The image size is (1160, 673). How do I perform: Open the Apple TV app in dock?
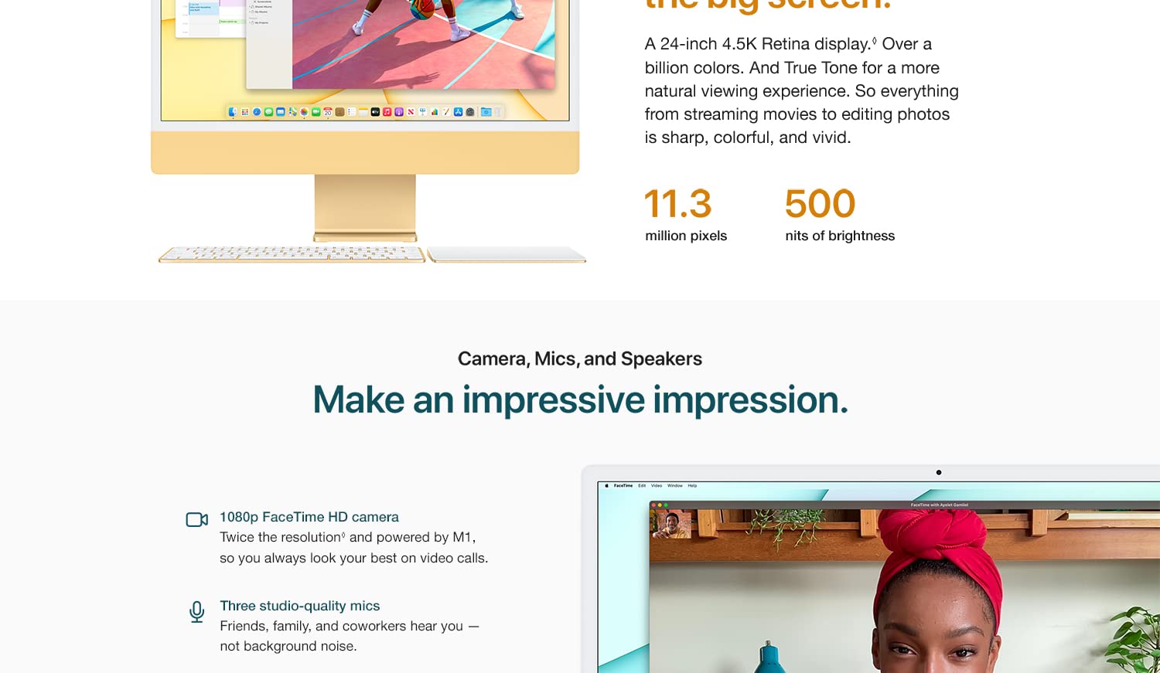coord(375,112)
